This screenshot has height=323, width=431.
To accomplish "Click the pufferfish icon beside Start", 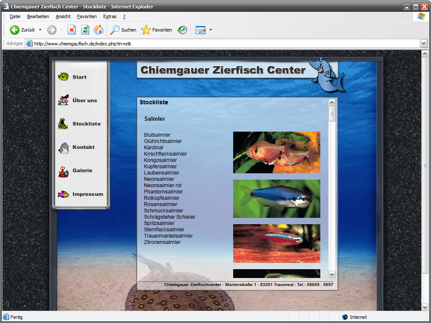I will point(63,77).
